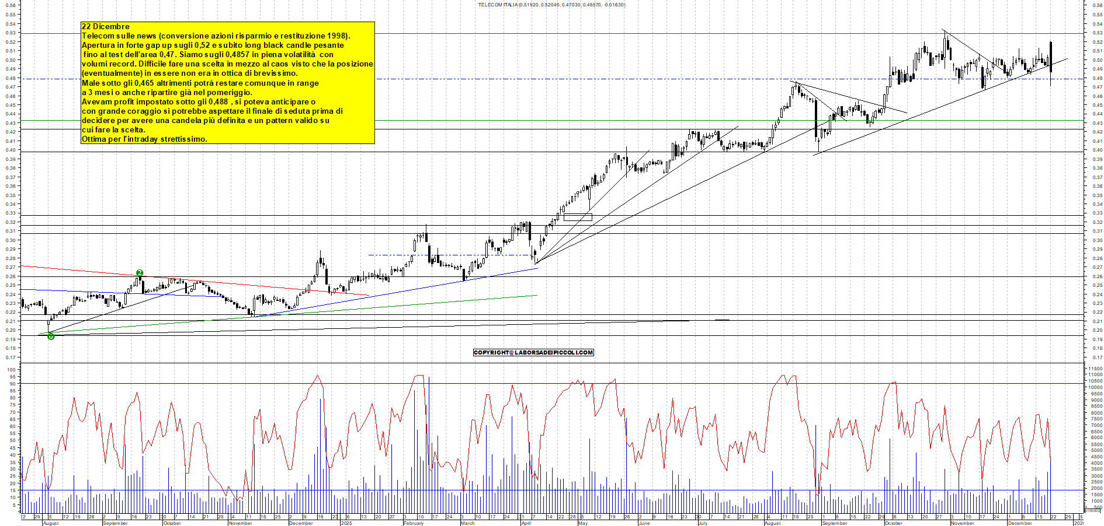Screen dimensions: 1104x526
Task: Choose July on the date axis
Action: tap(703, 523)
